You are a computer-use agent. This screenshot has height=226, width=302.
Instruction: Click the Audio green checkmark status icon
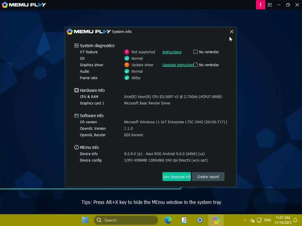(127, 71)
